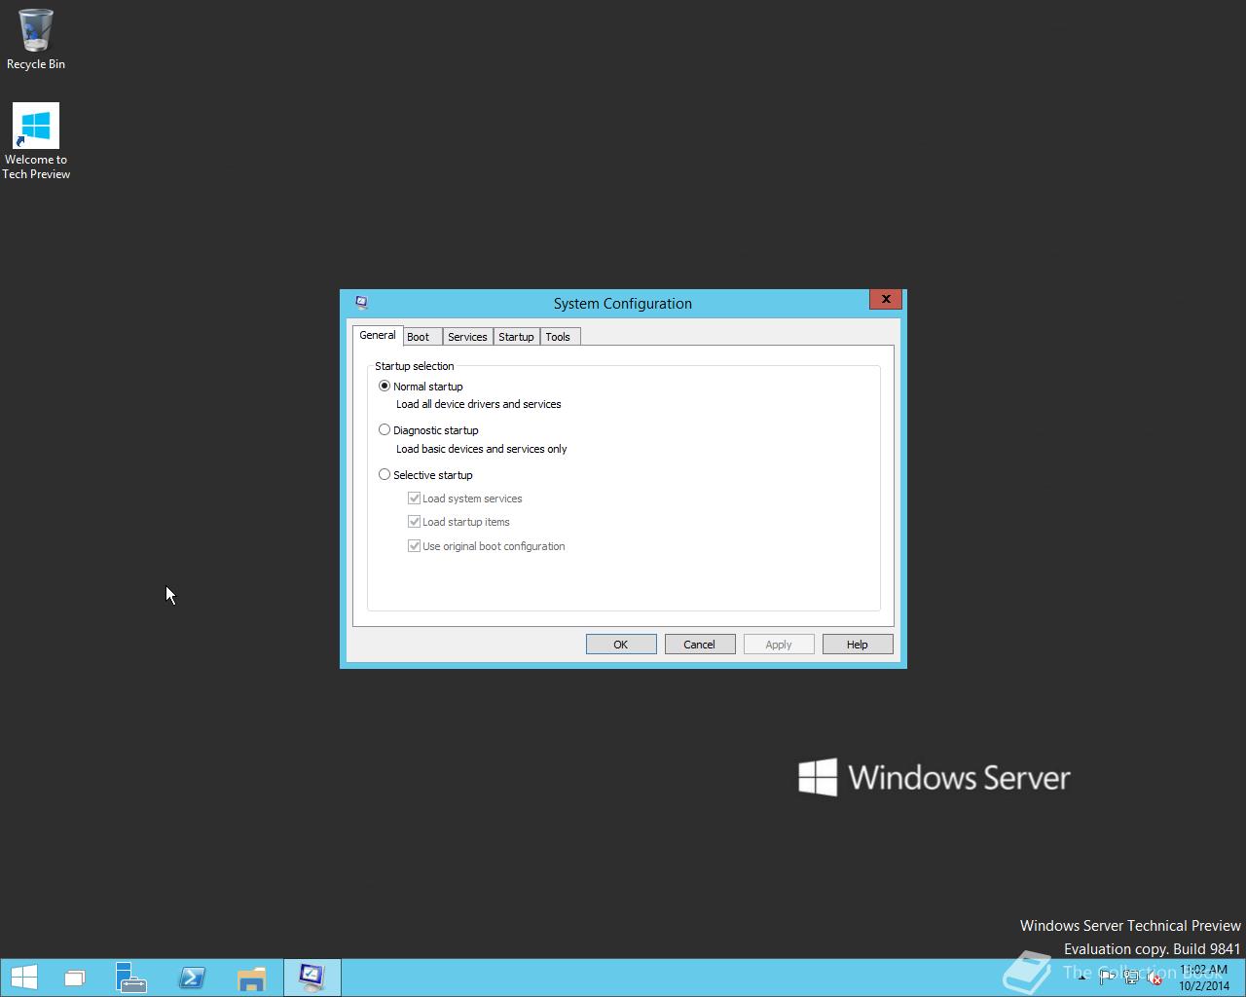
Task: Open Task View from the taskbar
Action: 74,978
